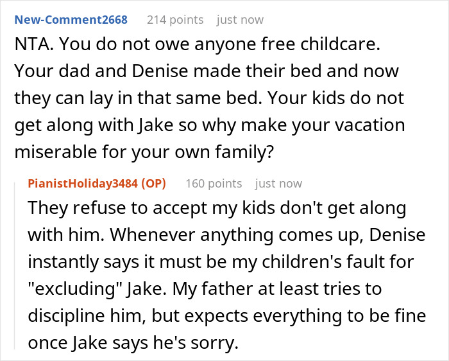Image resolution: width=449 pixels, height=361 pixels.
Task: Open New-Comment2668's user profile
Action: coord(71,20)
